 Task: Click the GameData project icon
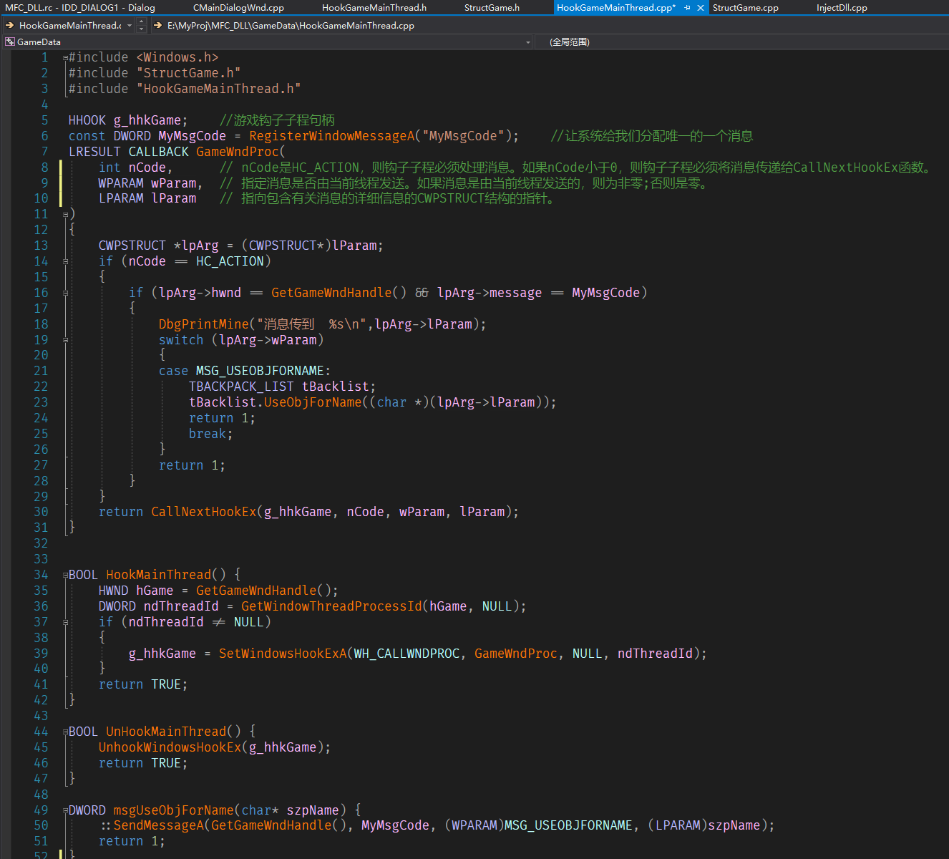10,42
